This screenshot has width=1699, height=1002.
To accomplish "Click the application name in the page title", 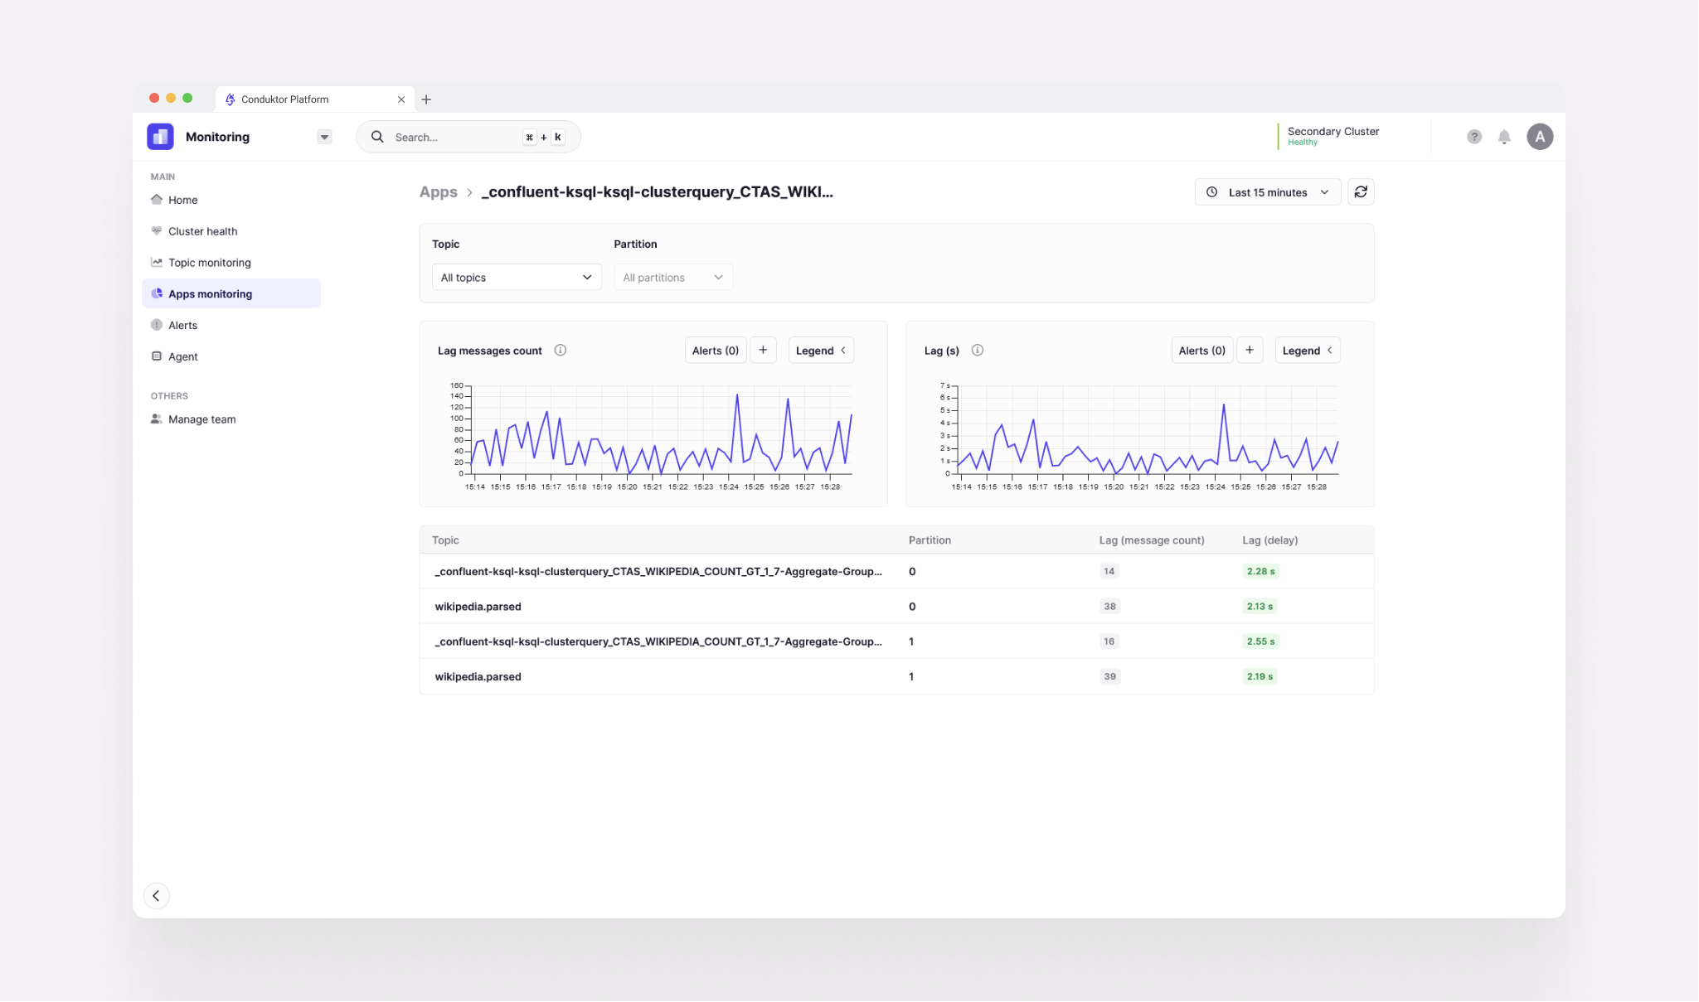I will click(x=658, y=192).
